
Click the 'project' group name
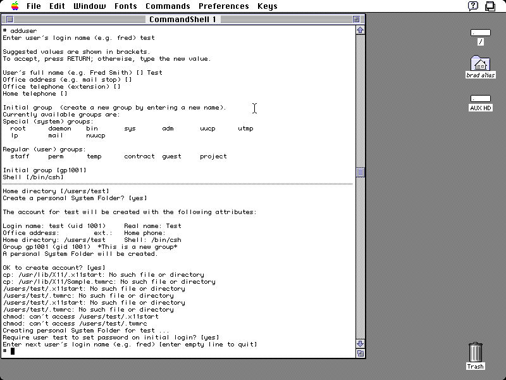(213, 156)
